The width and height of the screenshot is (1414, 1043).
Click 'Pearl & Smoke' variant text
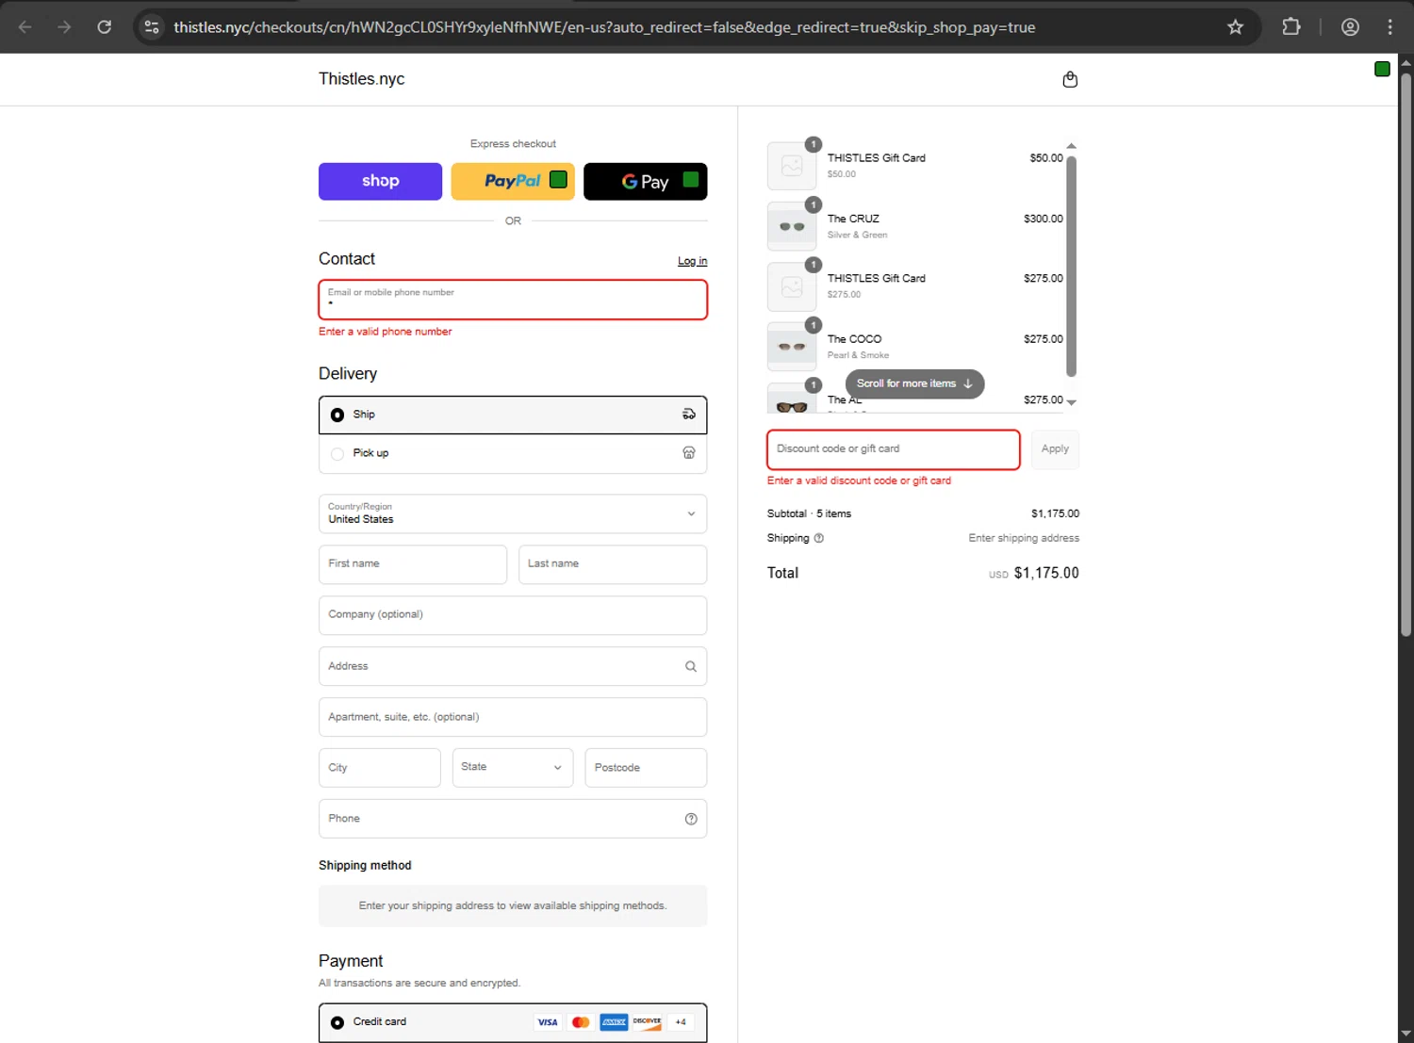point(858,356)
